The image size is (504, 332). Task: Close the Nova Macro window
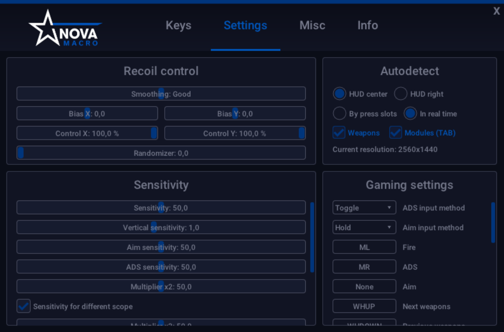496,11
